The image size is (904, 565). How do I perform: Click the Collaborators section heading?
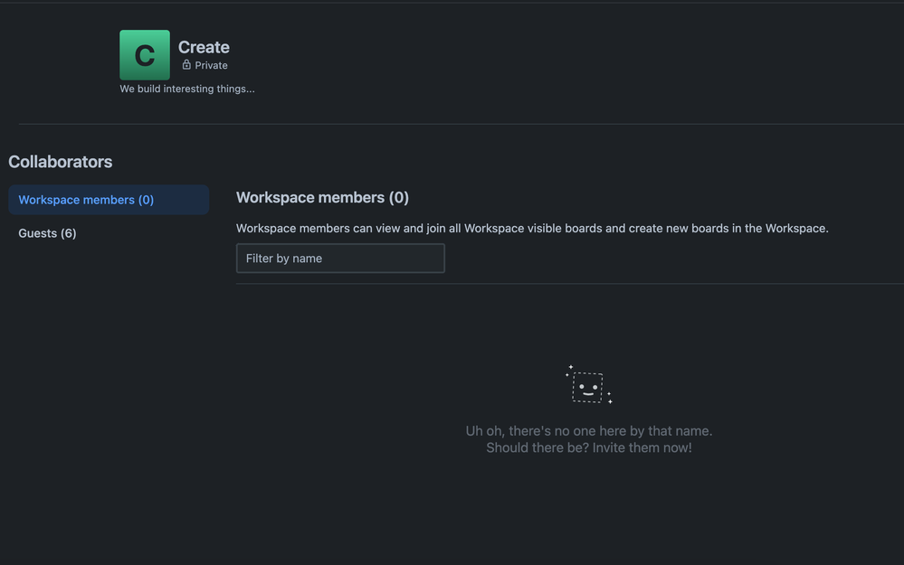click(60, 162)
